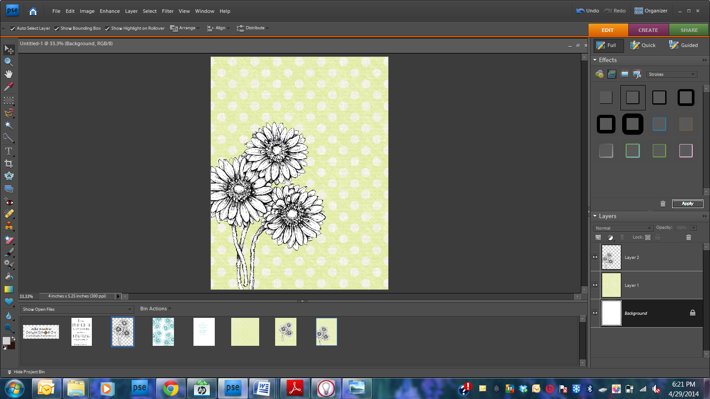
Task: Select the Paint Bucket tool
Action: pos(8,277)
